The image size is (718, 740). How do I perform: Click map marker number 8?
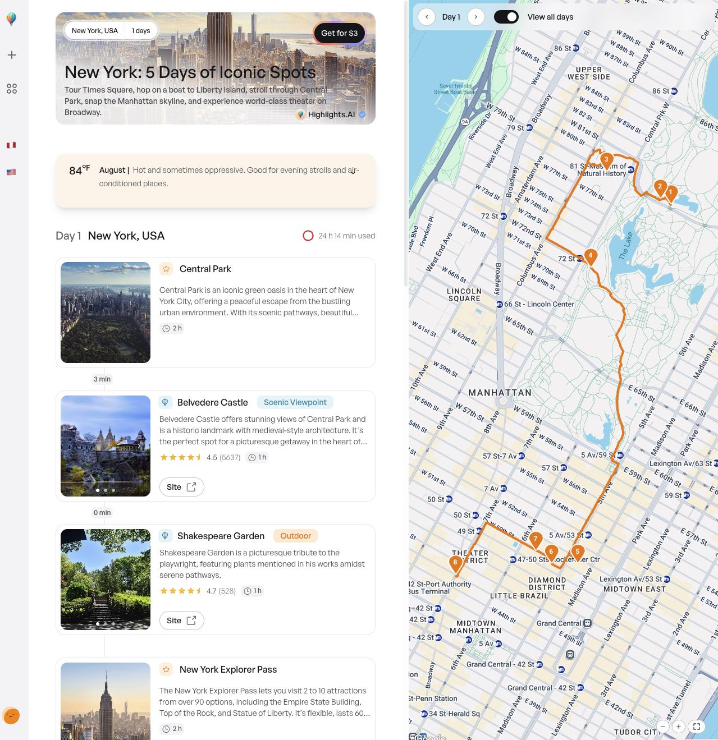coord(455,563)
